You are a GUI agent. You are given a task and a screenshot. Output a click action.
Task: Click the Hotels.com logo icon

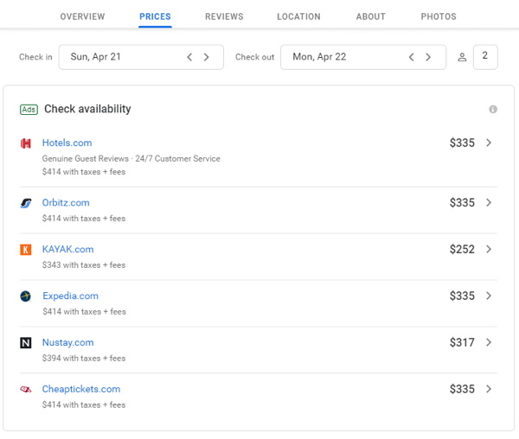point(26,143)
